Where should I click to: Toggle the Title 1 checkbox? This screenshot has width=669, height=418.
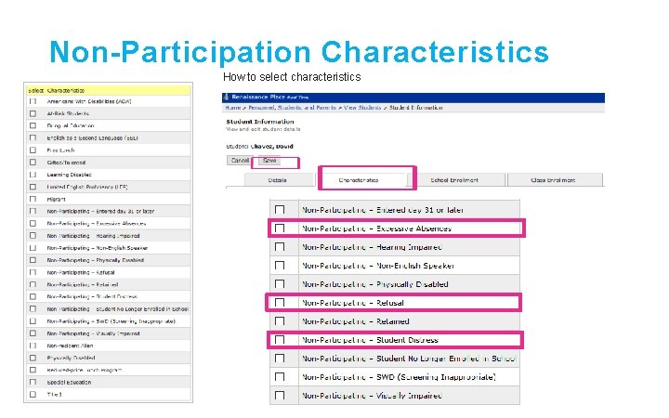coord(33,394)
